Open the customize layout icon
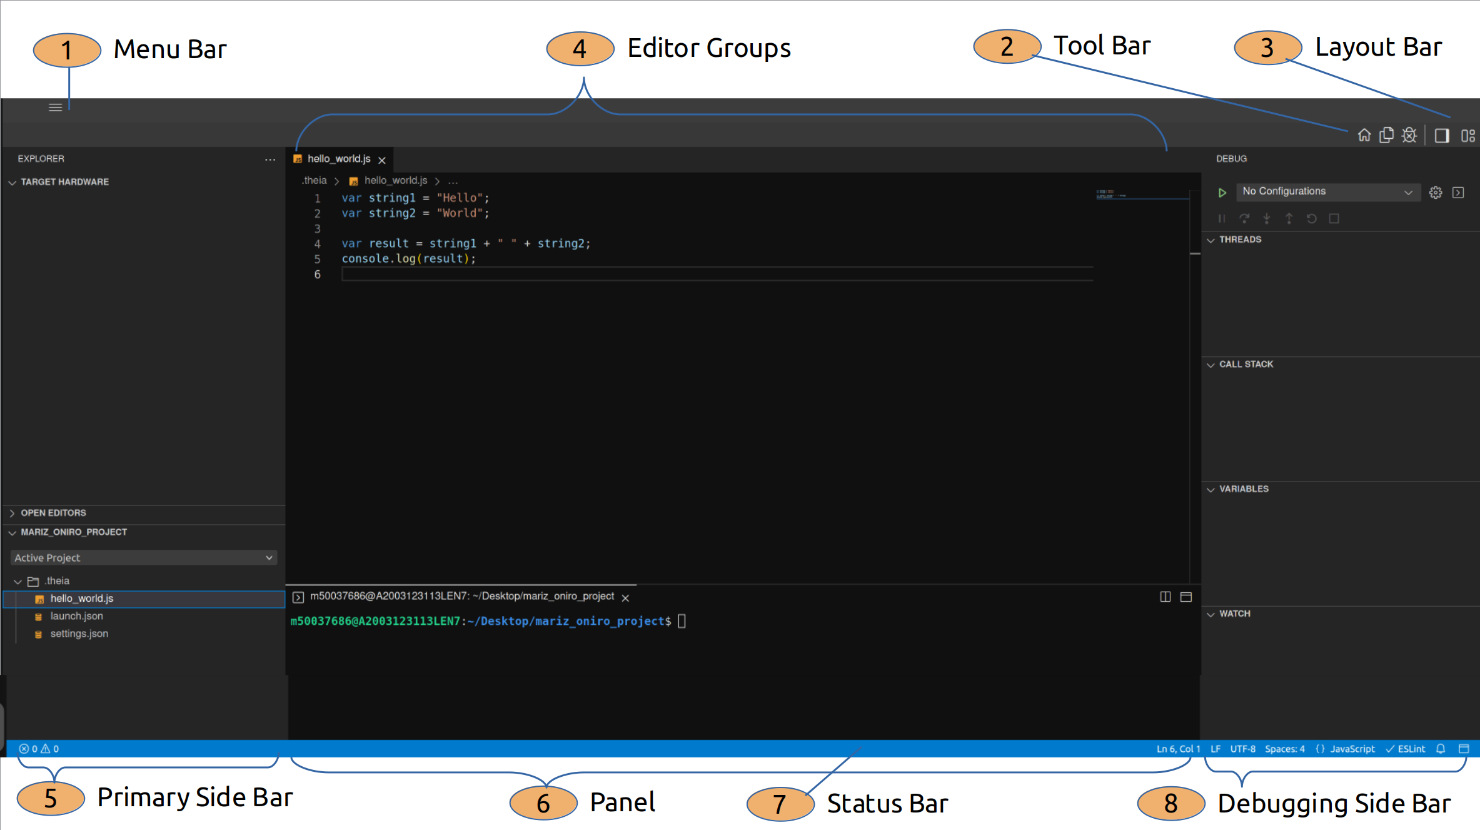 pyautogui.click(x=1468, y=136)
